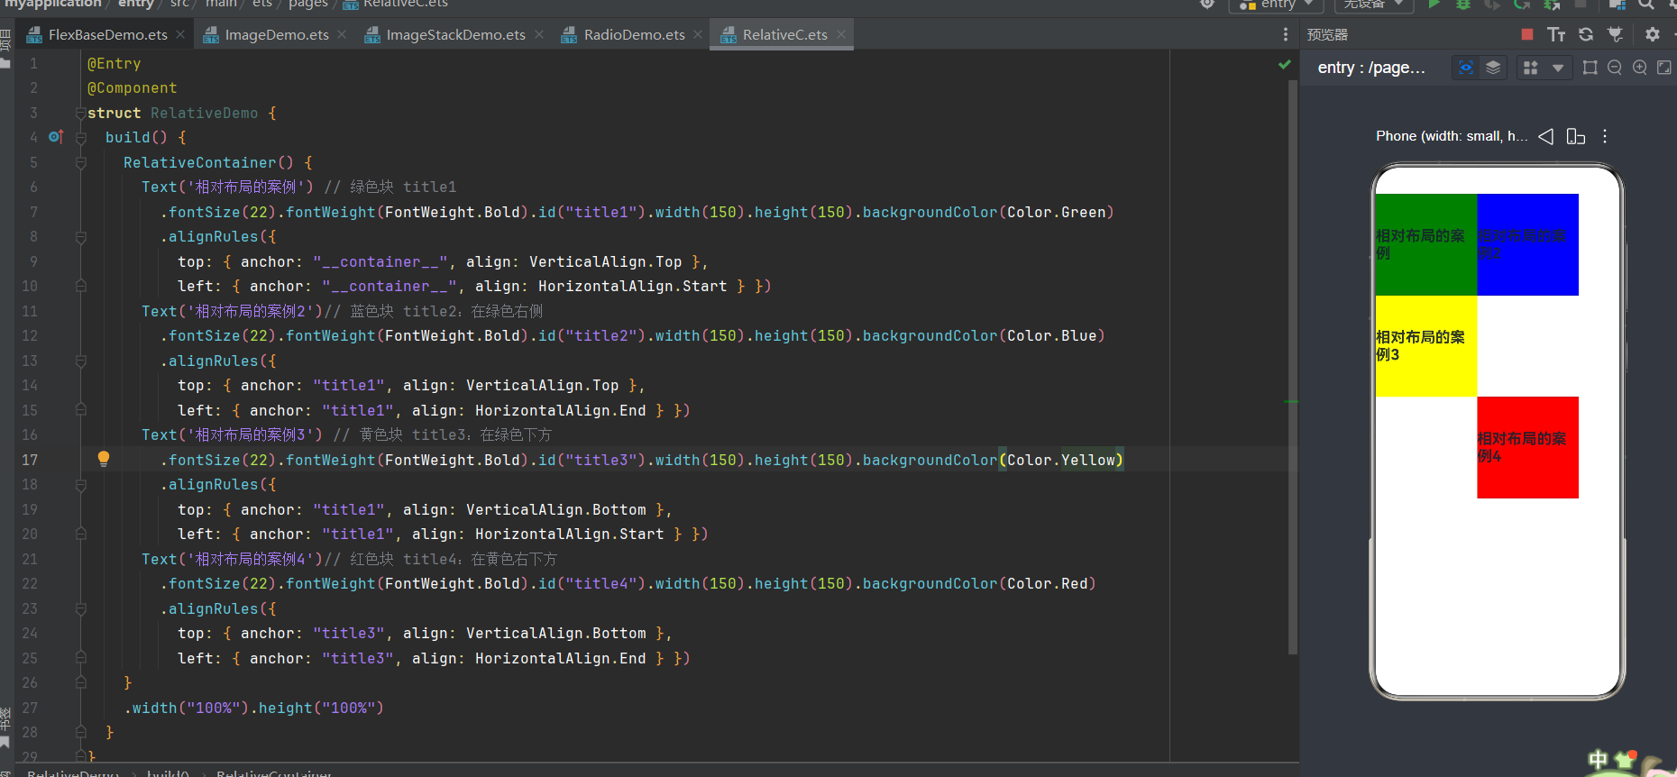This screenshot has width=1677, height=777.
Task: Click the green Run icon in top toolbar
Action: click(x=1434, y=5)
